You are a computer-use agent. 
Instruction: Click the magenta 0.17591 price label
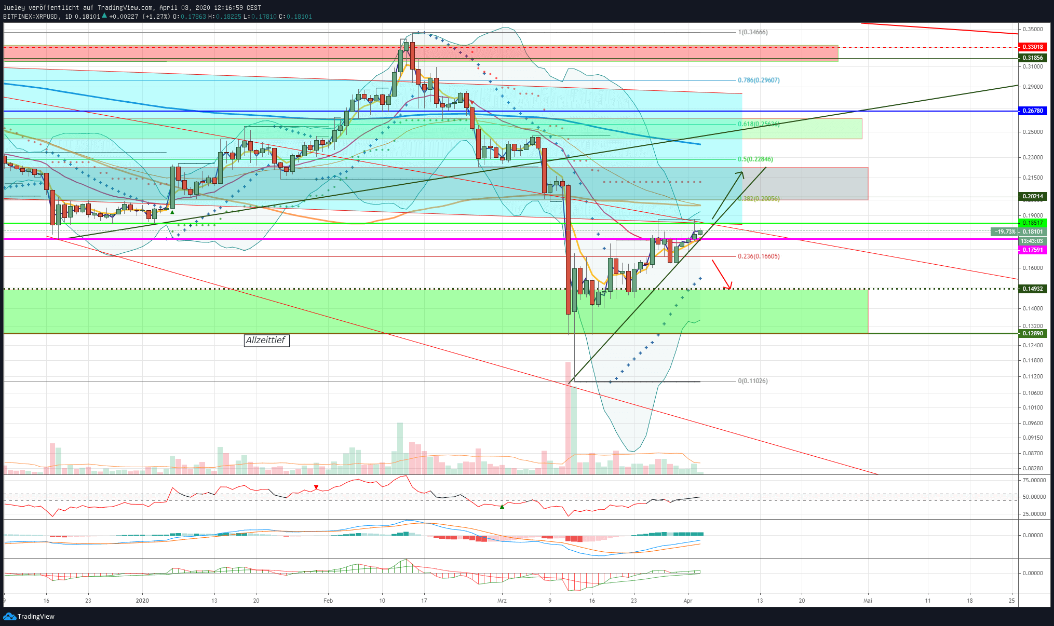(x=1033, y=250)
